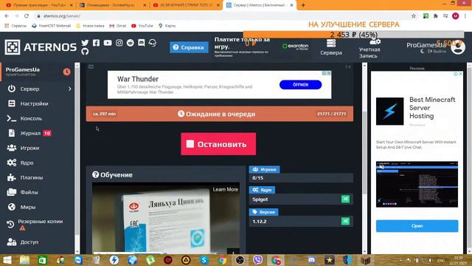Screen dimensions: 472x266
Task: Open Aternos Instagram icon
Action: pyautogui.click(x=119, y=43)
